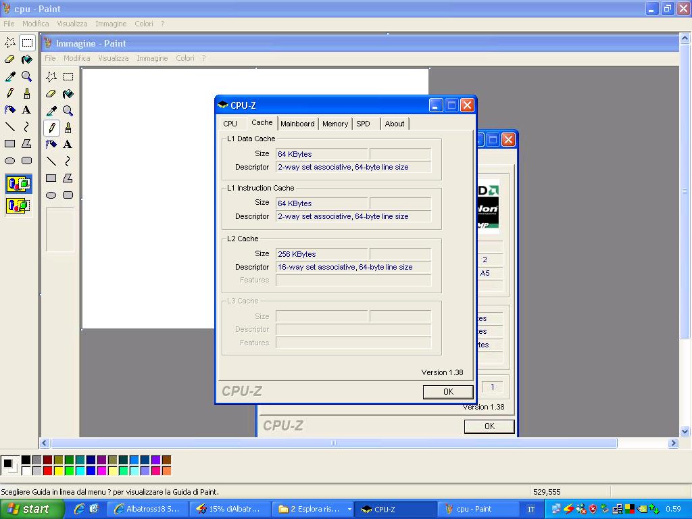Click the L2 Cache size field showing 256 KBytes
692x519 pixels.
point(321,254)
